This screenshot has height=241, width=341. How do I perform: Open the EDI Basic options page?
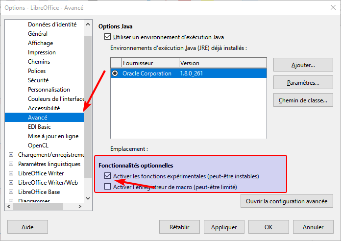click(x=39, y=127)
